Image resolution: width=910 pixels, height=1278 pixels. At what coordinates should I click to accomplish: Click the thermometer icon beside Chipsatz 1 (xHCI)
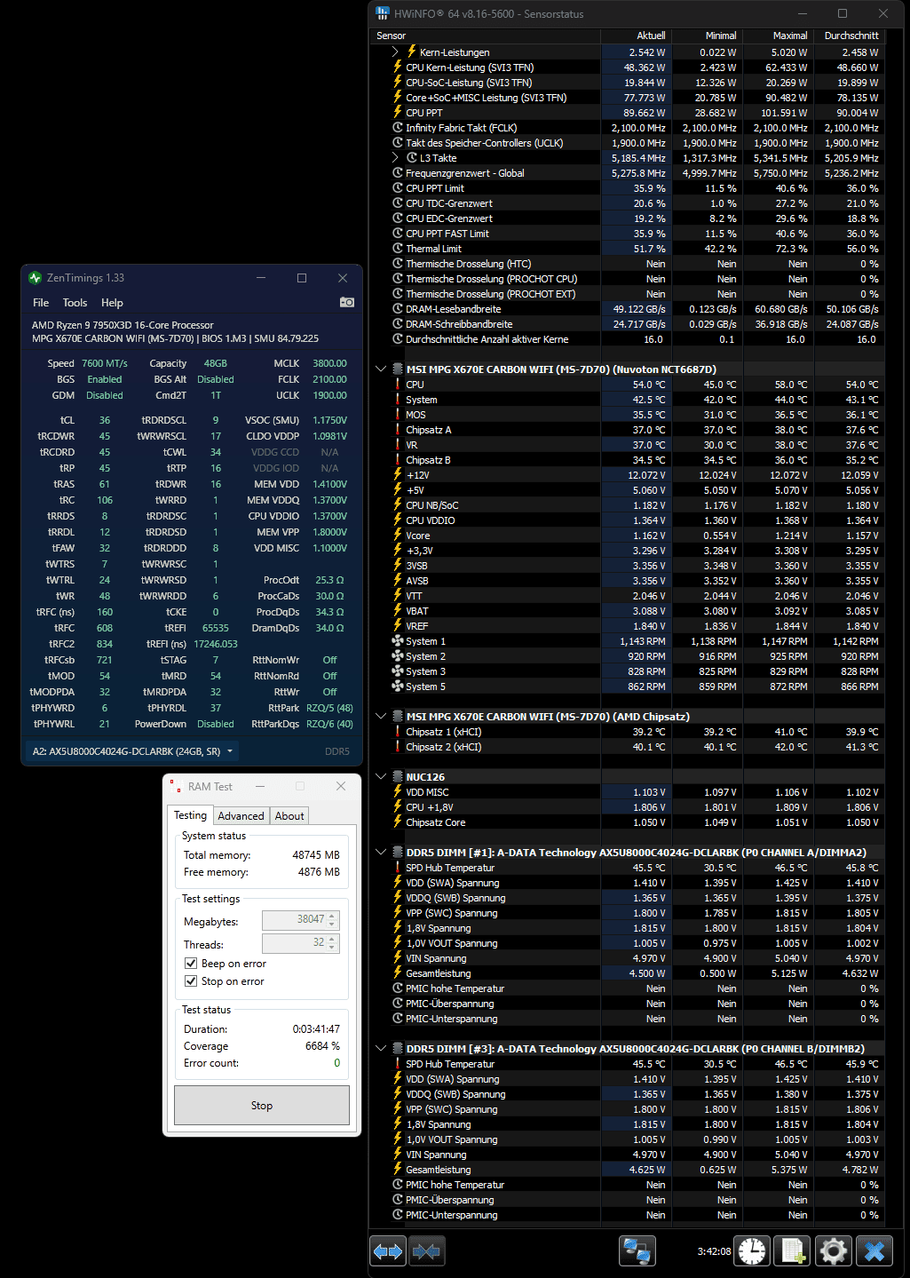[x=398, y=732]
